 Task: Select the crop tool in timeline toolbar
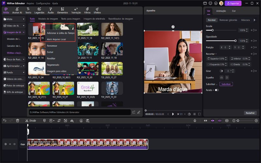coord(59,120)
